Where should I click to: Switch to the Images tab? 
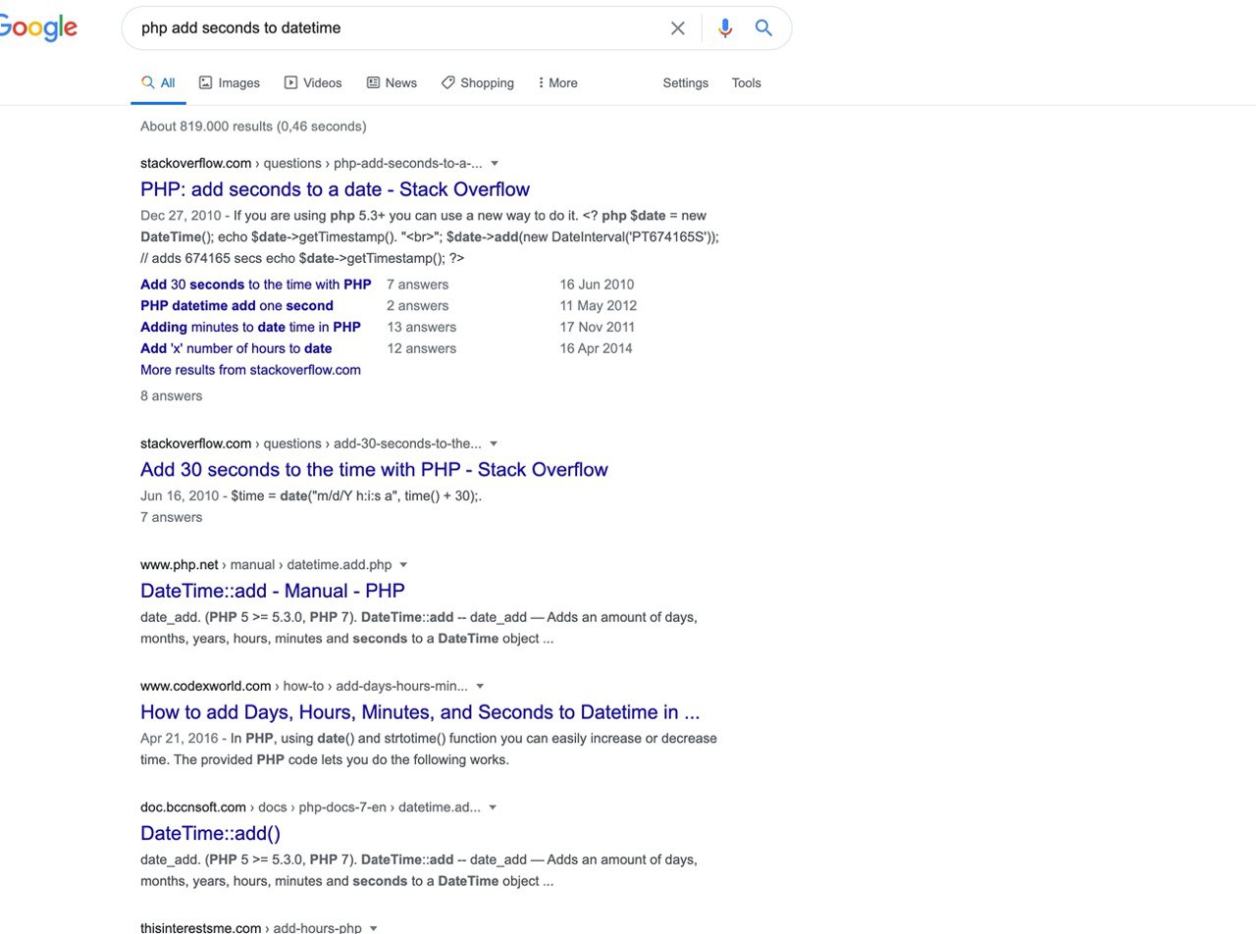(x=230, y=83)
